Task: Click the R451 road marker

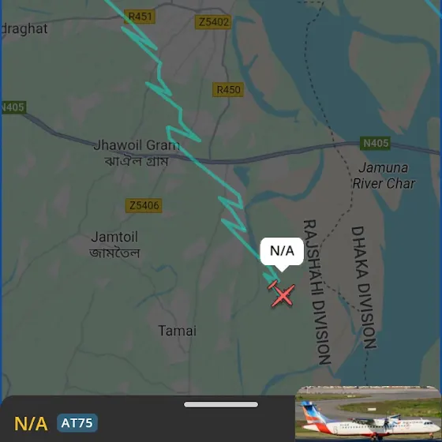Action: click(x=140, y=17)
